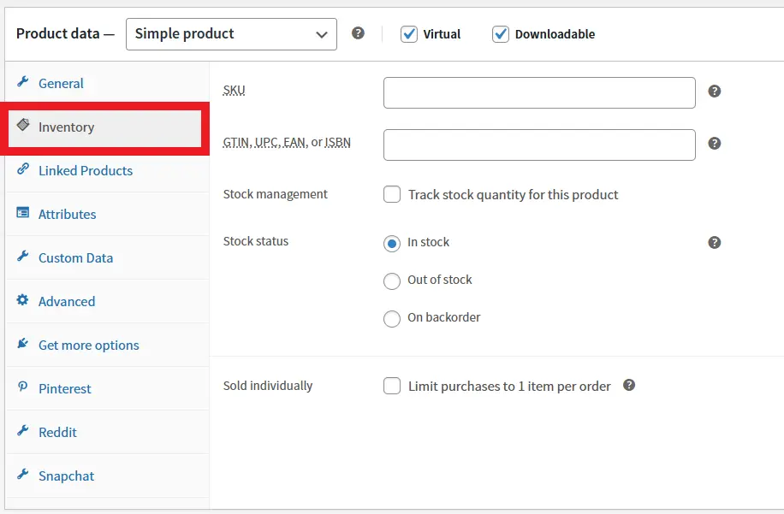Click the Attributes panel icon

click(x=23, y=214)
